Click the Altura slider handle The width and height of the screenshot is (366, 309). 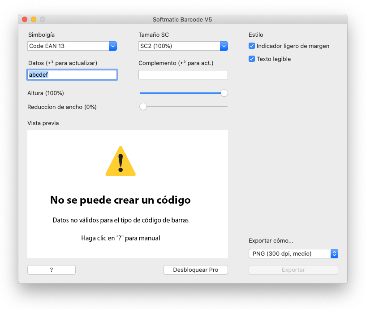pos(224,93)
